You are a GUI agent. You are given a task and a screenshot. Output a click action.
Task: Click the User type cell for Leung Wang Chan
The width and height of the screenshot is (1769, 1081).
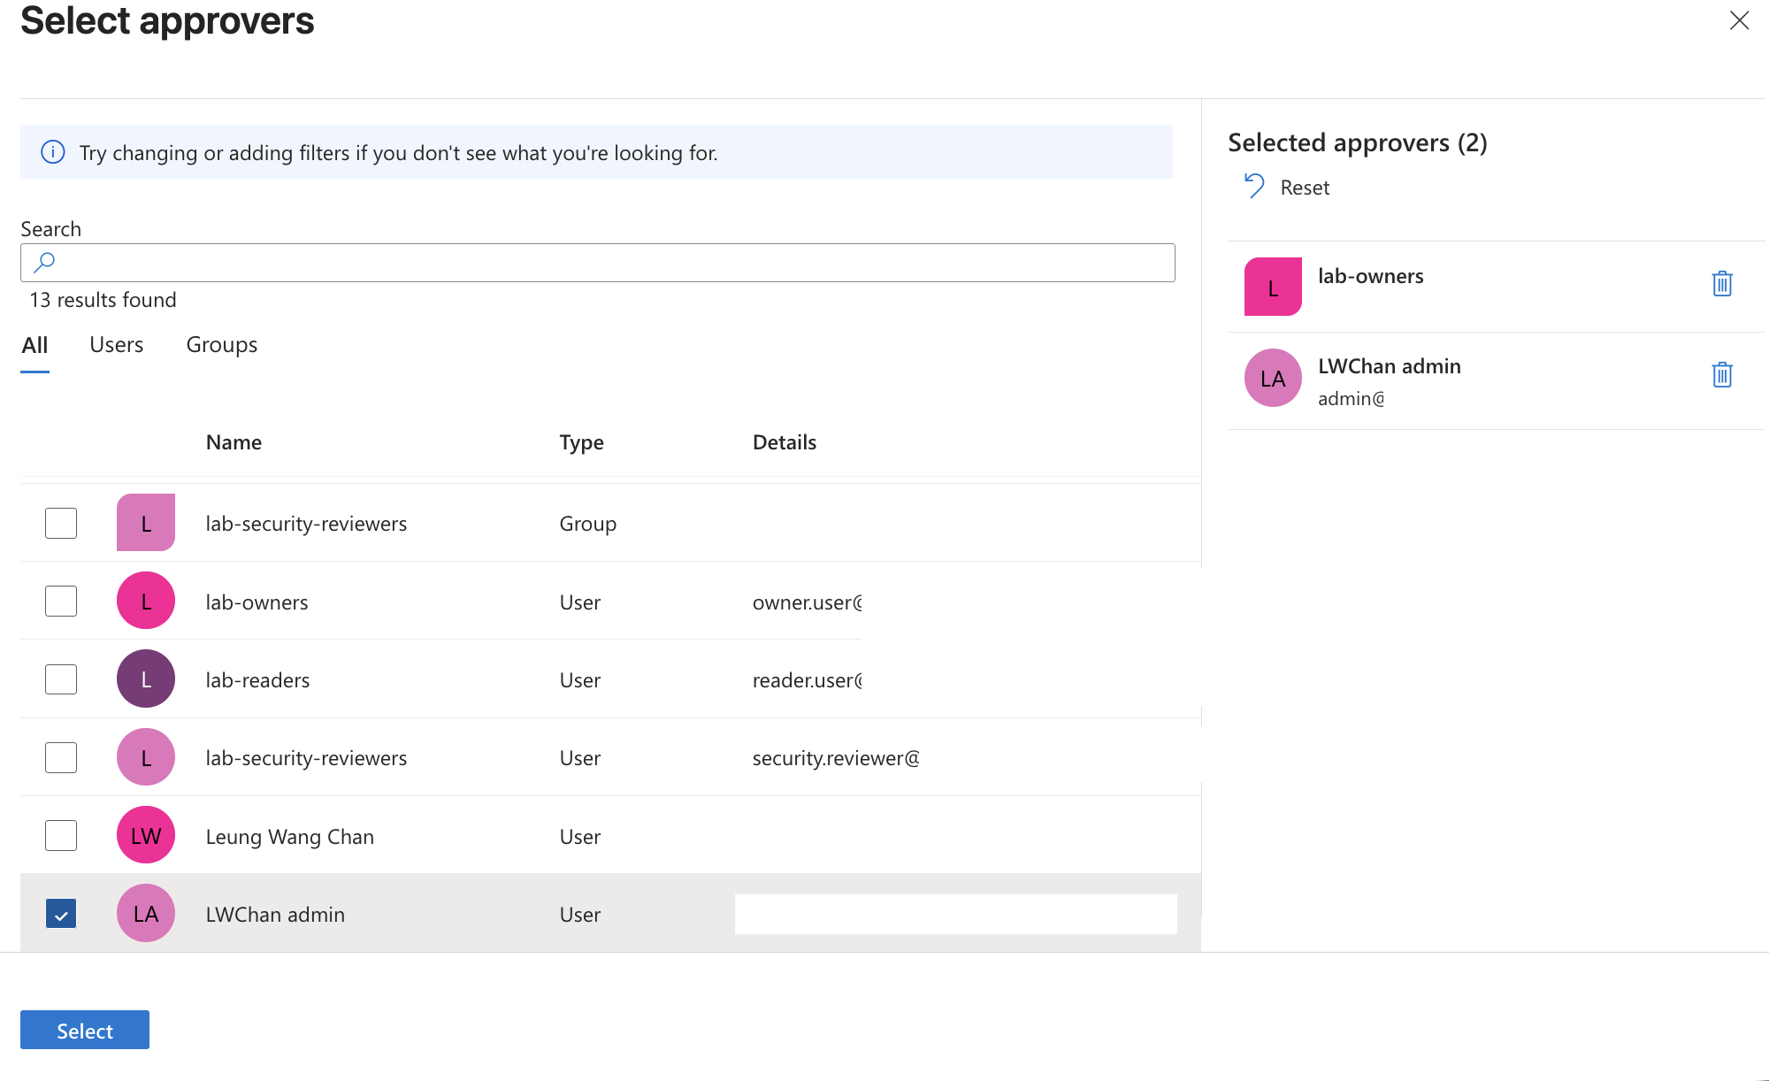579,837
